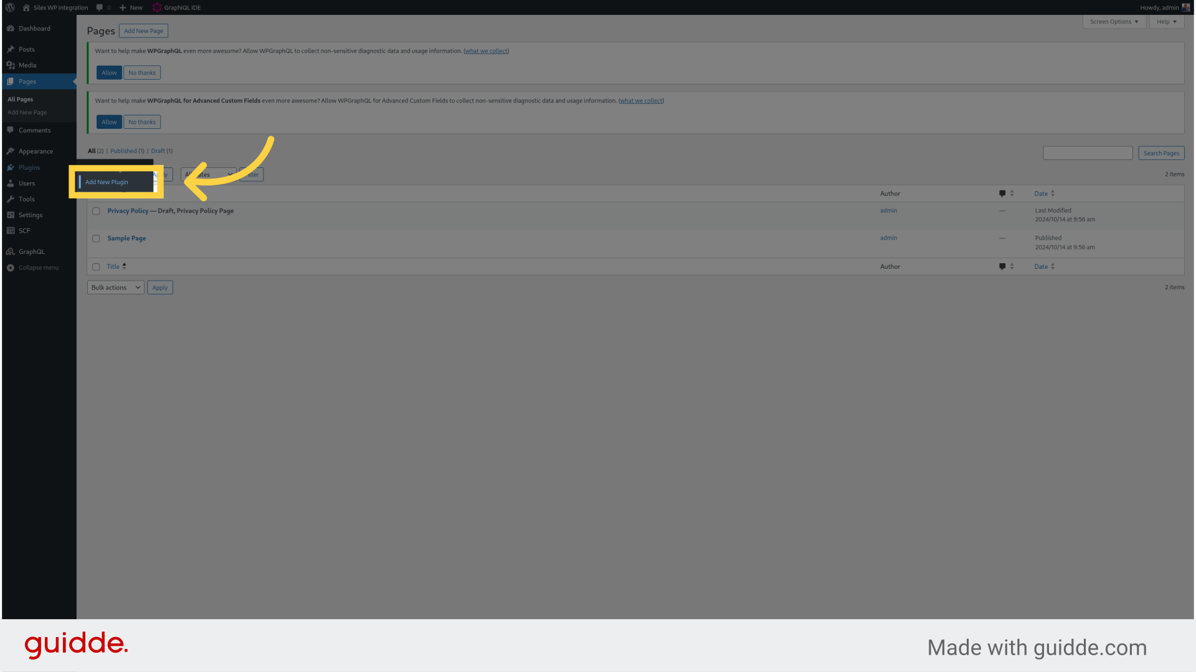Toggle checkbox next to Privacy Policy page
Viewport: 1196px width, 672px height.
(95, 210)
